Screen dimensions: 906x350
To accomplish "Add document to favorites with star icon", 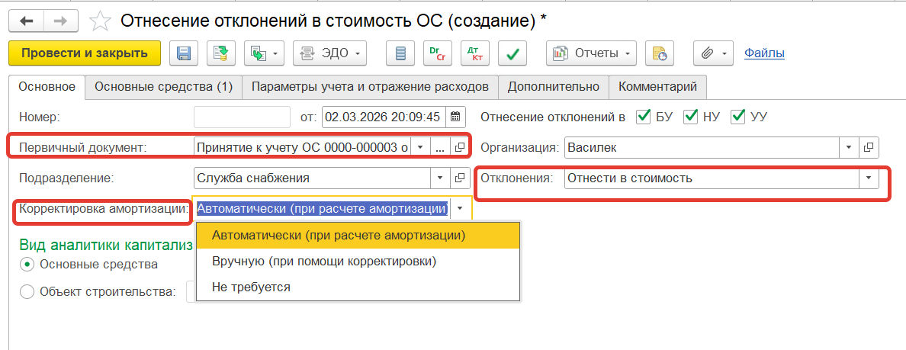I will pos(101,21).
